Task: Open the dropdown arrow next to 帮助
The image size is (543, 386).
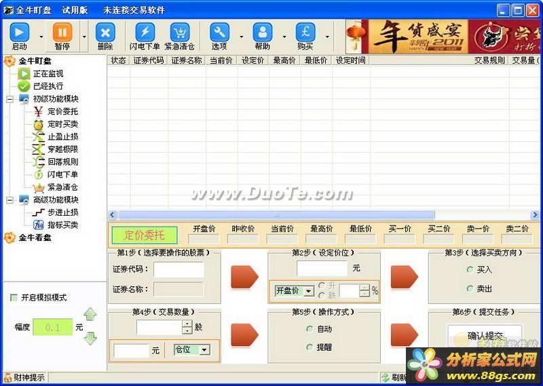Action: (284, 37)
